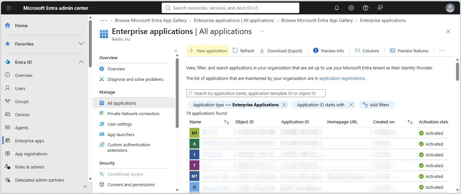Open last Enterprise applications breadcrumb
461x194 pixels.
click(383, 20)
